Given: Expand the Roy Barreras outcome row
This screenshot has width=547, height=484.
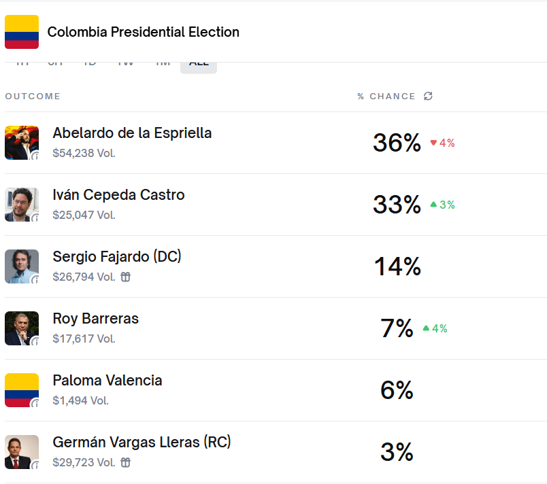Looking at the screenshot, I should (x=95, y=319).
